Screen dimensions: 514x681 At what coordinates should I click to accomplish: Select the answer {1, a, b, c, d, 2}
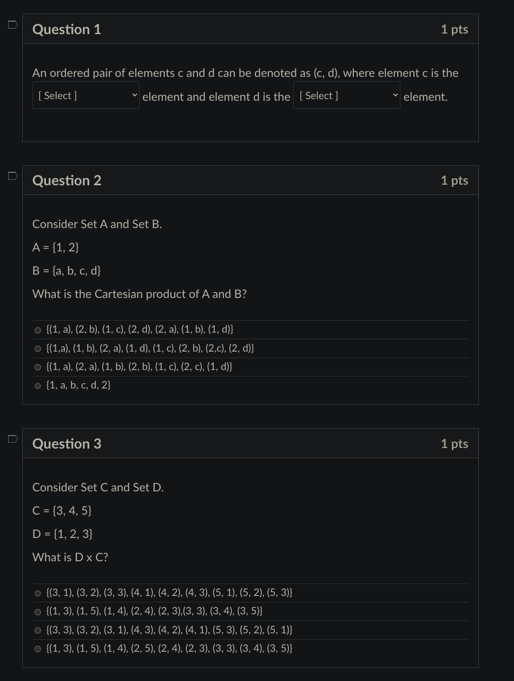(x=38, y=385)
